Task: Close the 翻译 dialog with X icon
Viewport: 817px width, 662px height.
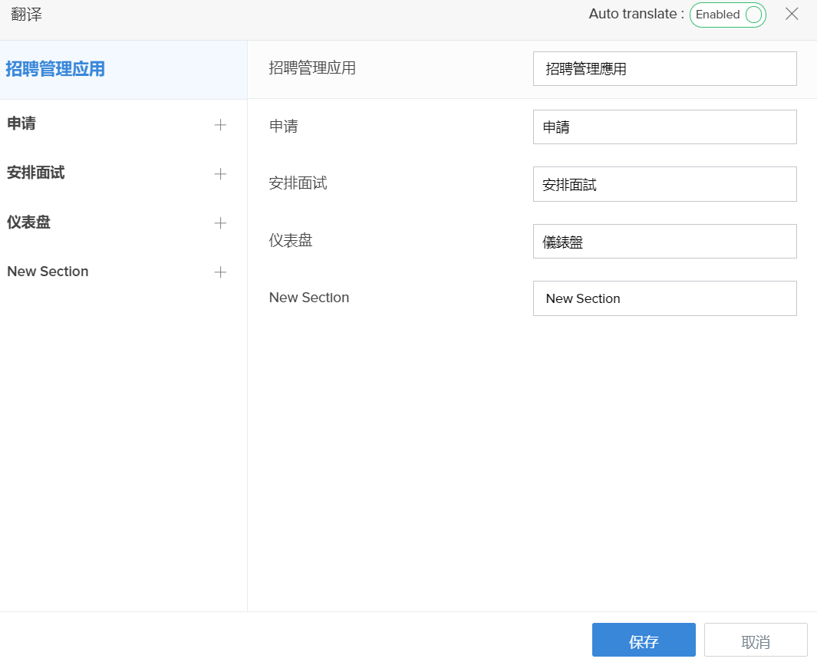Action: point(792,14)
